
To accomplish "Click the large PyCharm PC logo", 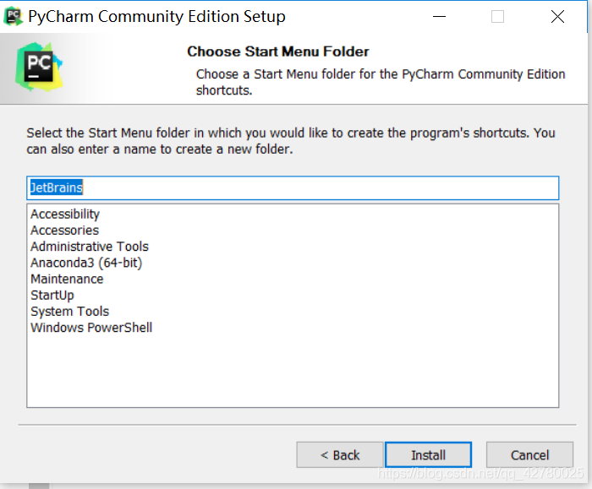I will point(39,67).
